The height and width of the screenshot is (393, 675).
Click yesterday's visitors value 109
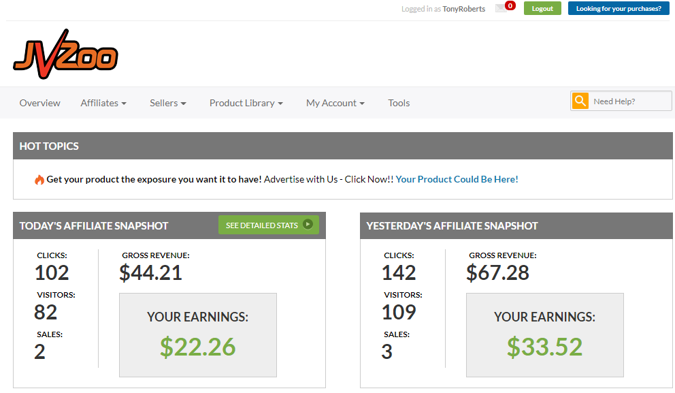[x=399, y=313]
